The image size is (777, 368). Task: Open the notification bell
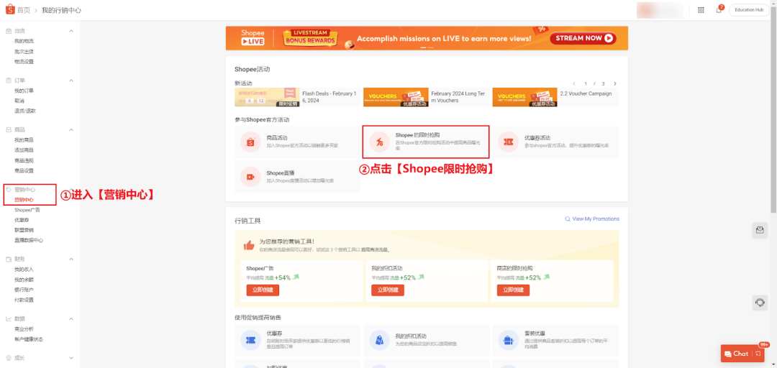(x=719, y=10)
